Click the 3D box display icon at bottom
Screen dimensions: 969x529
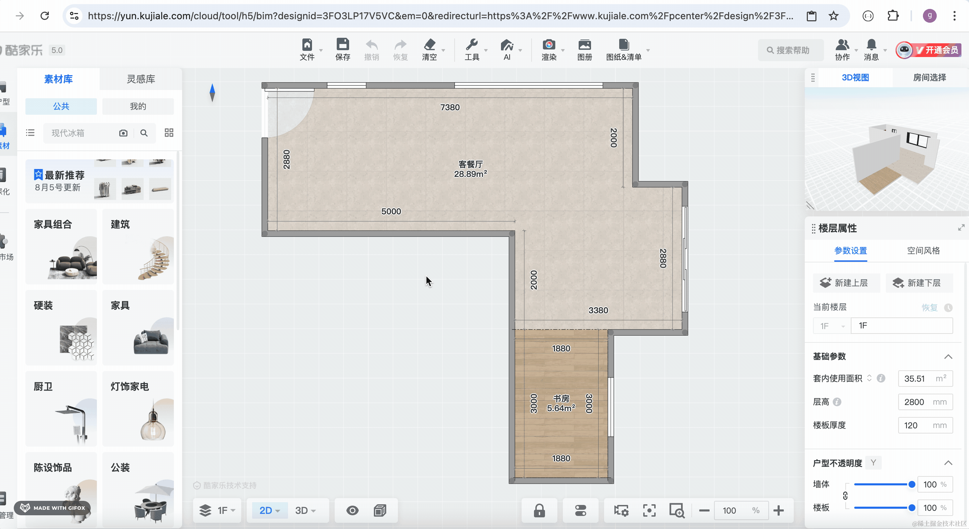(x=380, y=510)
